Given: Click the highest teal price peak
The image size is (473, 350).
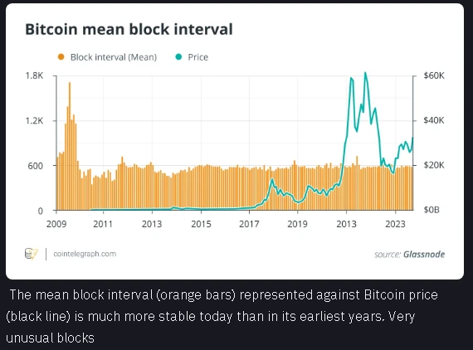Looking at the screenshot, I should pyautogui.click(x=365, y=73).
